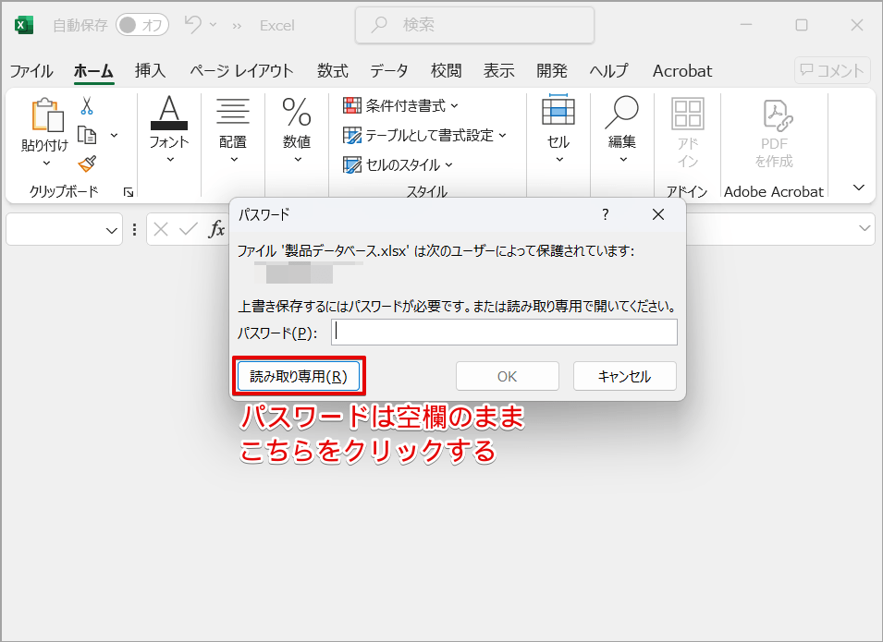
Task: Open the ファイル menu
Action: [31, 71]
